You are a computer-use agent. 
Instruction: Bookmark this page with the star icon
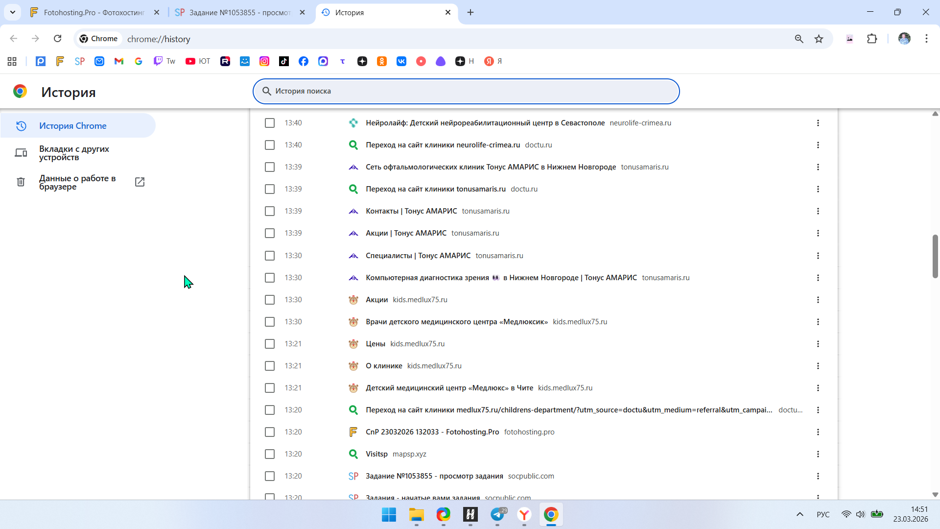[x=819, y=39]
